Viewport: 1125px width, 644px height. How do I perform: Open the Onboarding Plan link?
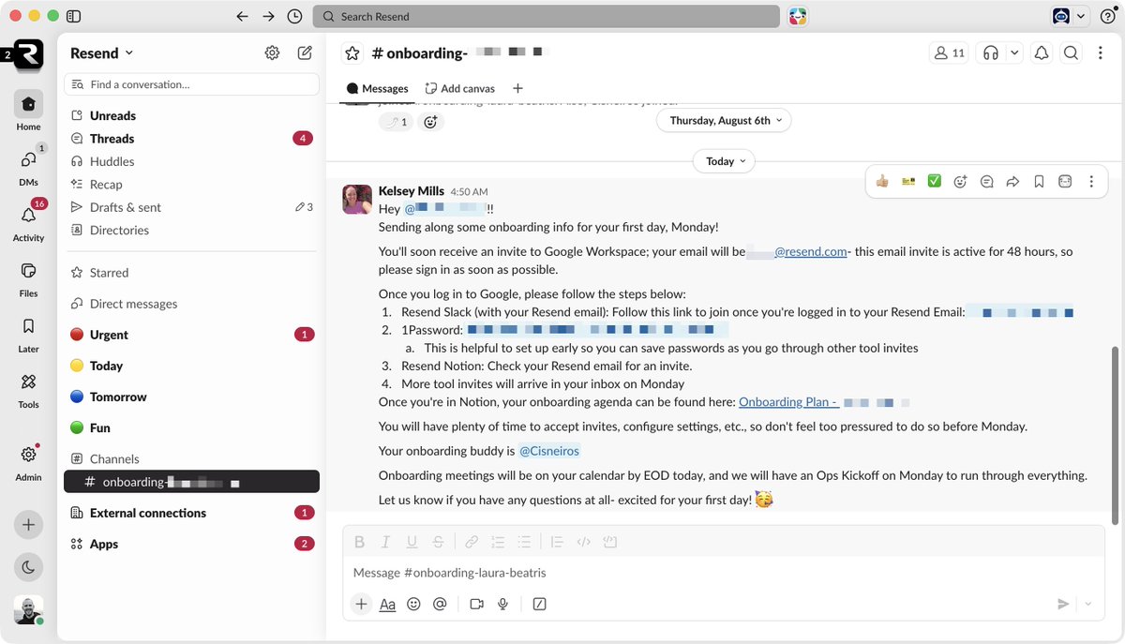click(788, 402)
